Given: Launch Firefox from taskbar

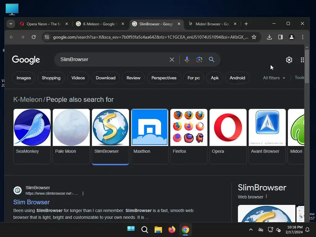Looking at the screenshot, I should 172,229.
